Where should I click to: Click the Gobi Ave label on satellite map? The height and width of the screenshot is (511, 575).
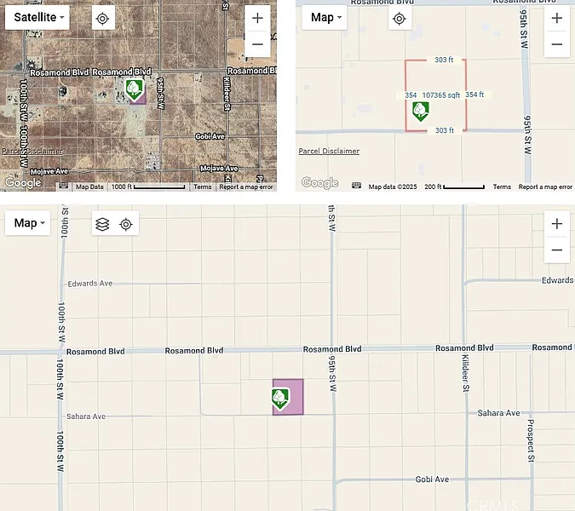coord(210,136)
